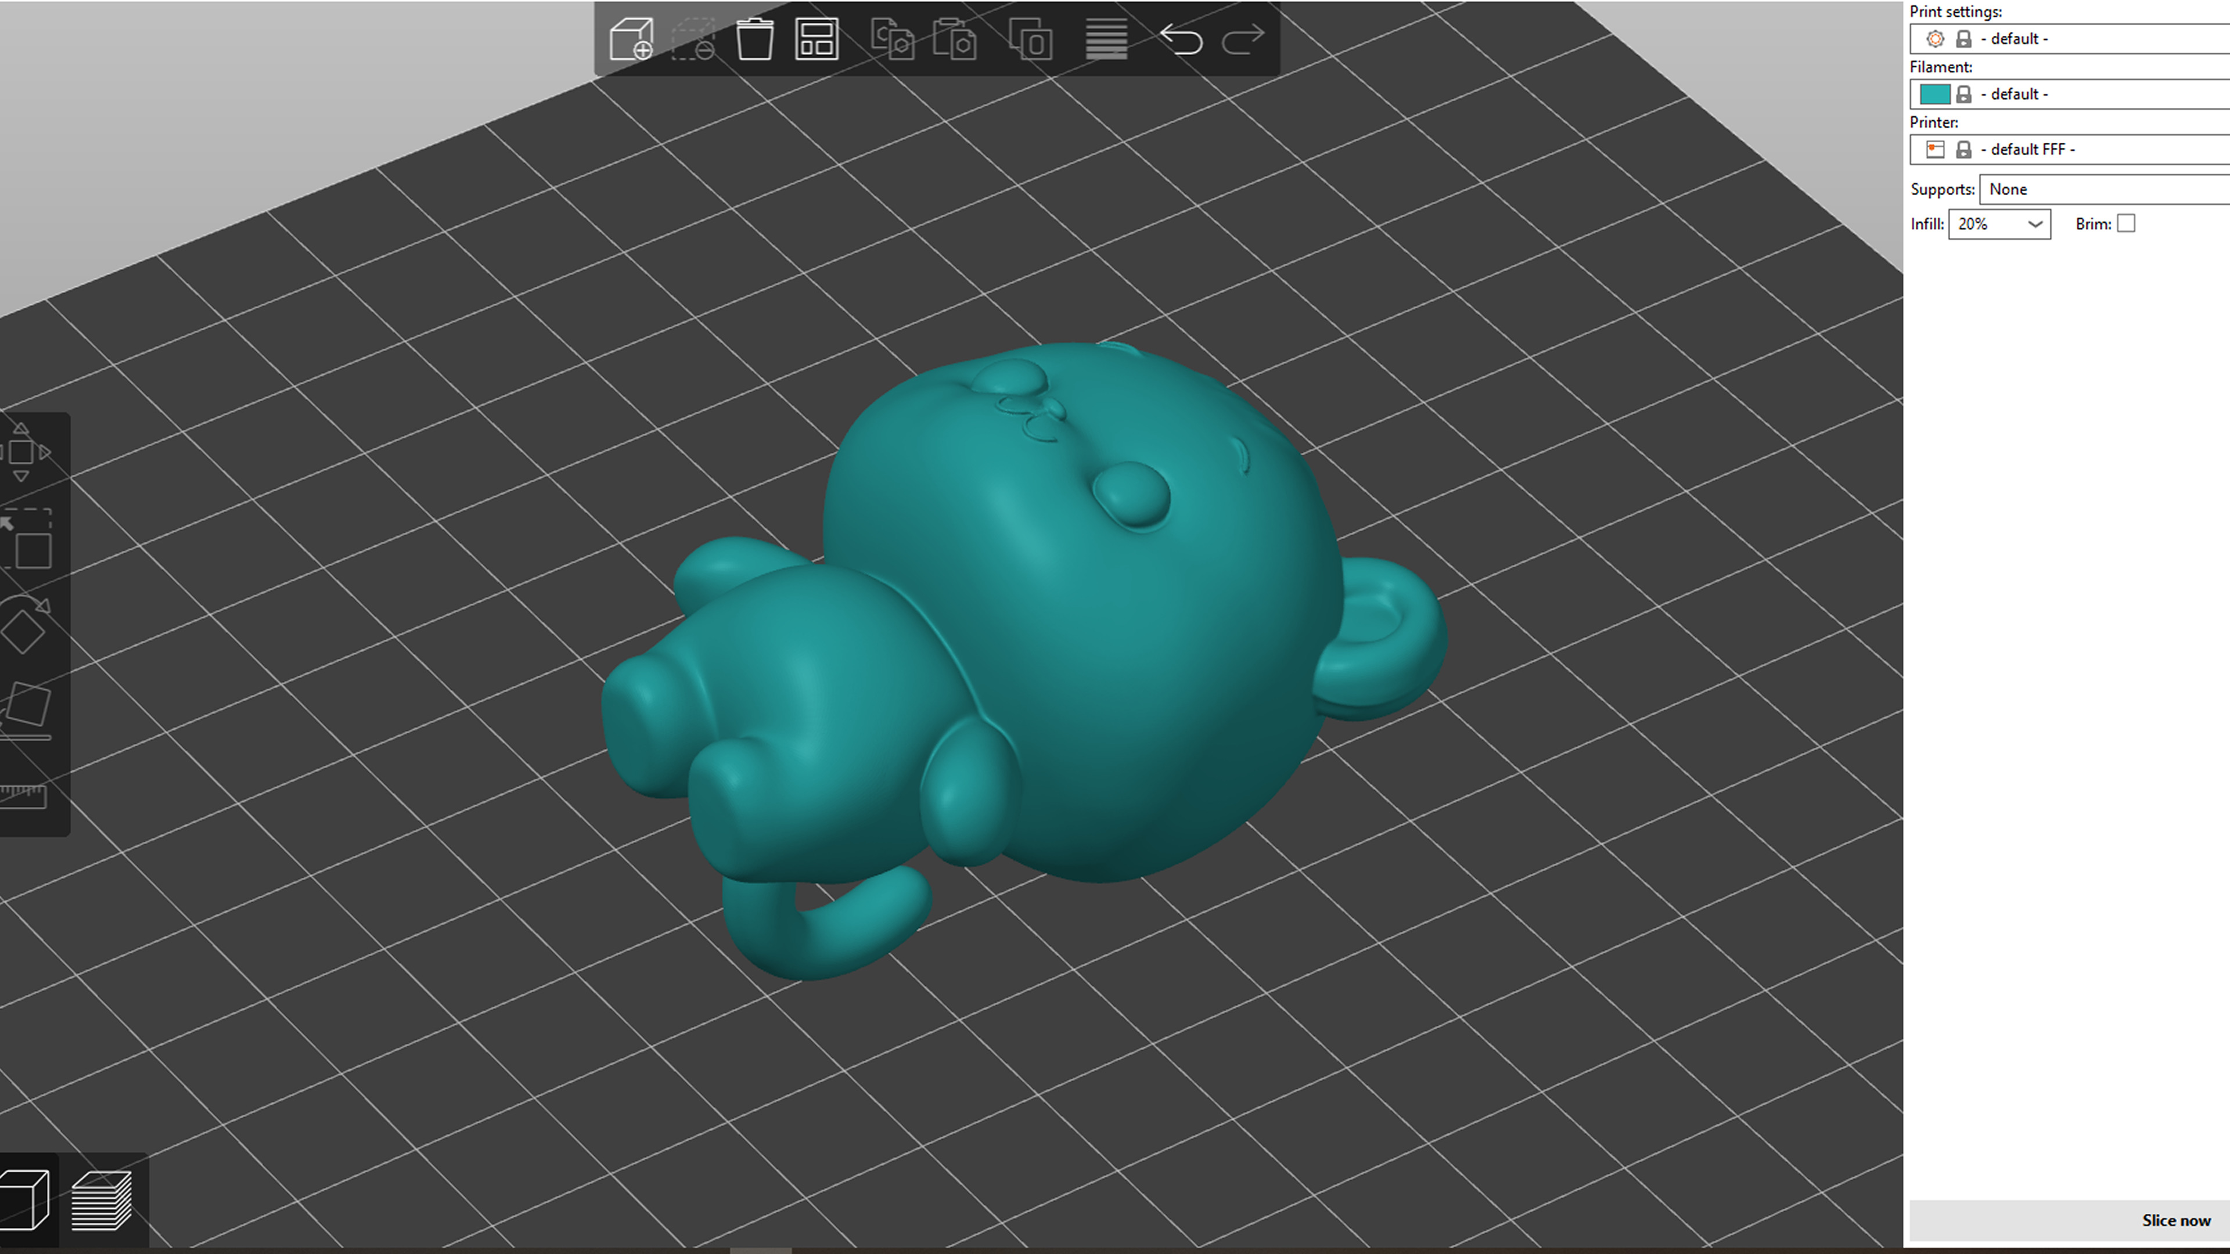This screenshot has height=1254, width=2230.
Task: Enable the Brim checkbox
Action: click(2126, 224)
